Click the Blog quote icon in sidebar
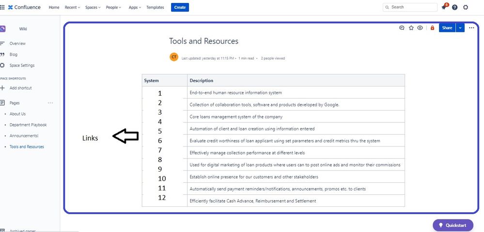 pyautogui.click(x=2, y=55)
